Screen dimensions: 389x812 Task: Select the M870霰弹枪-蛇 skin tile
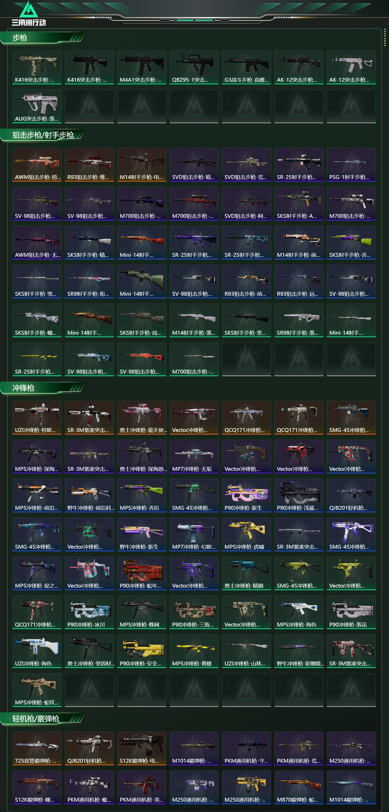[299, 787]
